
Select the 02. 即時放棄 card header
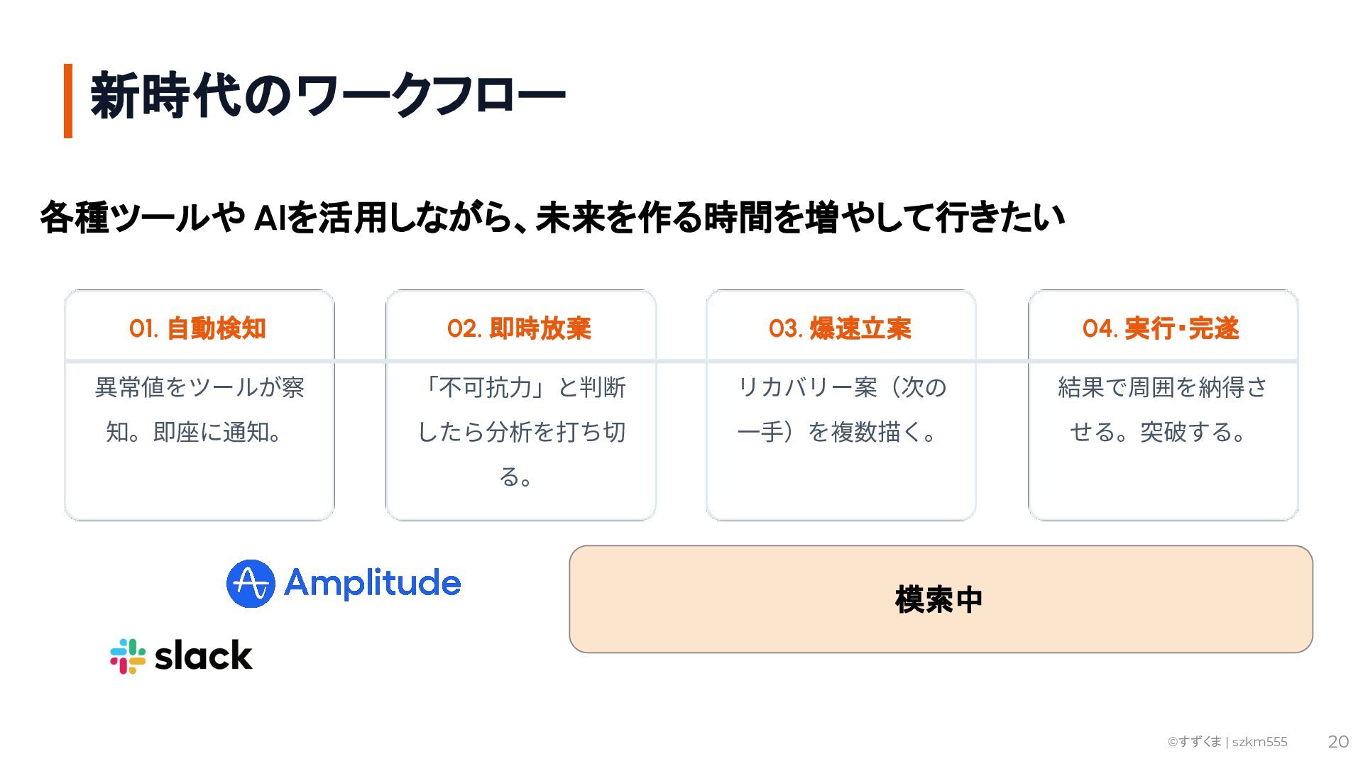coord(520,328)
